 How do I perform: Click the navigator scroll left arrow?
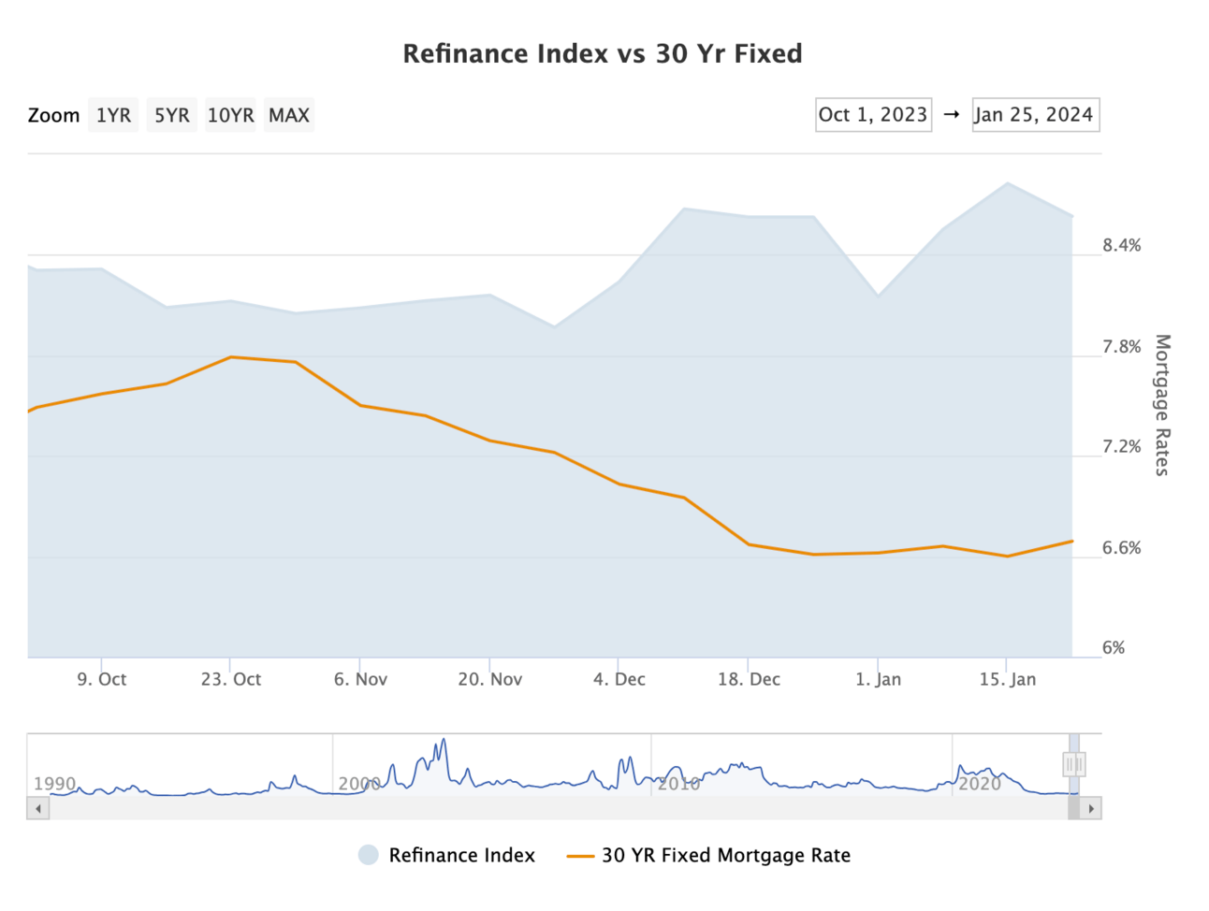pyautogui.click(x=38, y=808)
